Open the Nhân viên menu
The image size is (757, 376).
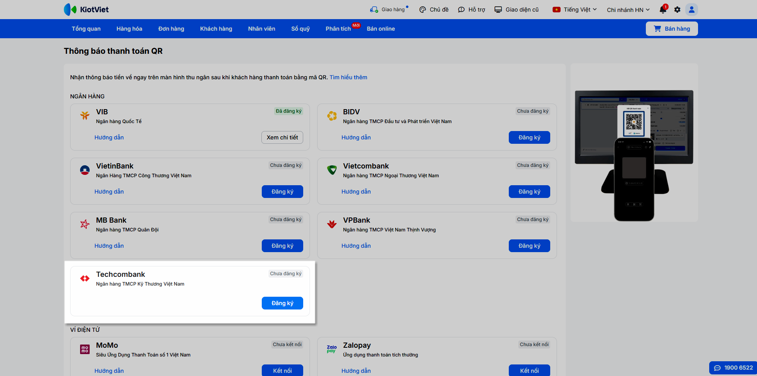pyautogui.click(x=262, y=29)
